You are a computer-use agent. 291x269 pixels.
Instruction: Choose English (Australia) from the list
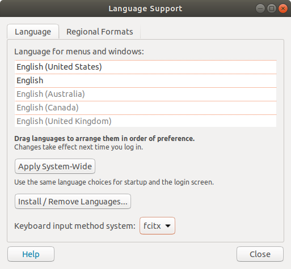(x=145, y=94)
